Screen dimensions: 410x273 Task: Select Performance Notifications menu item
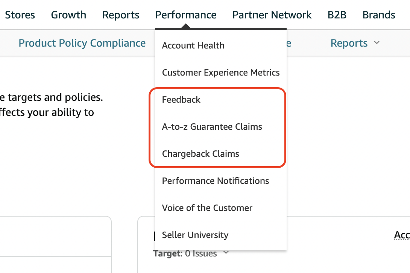[216, 181]
